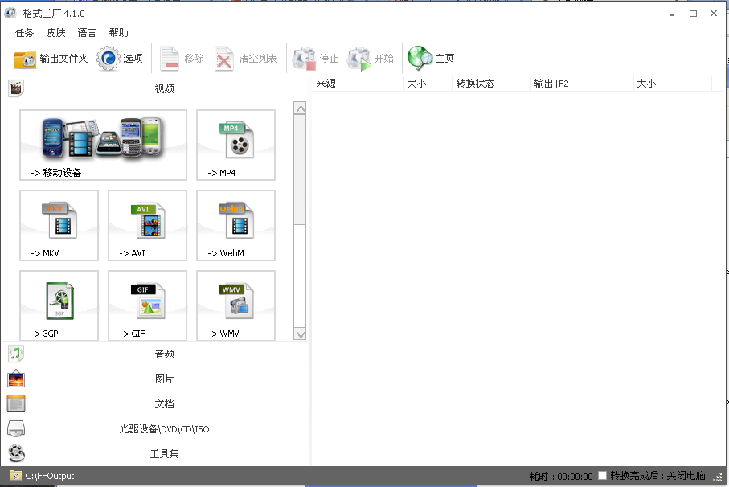Choose the WMV conversion format
Screen dimensions: 729x487
[x=235, y=305]
